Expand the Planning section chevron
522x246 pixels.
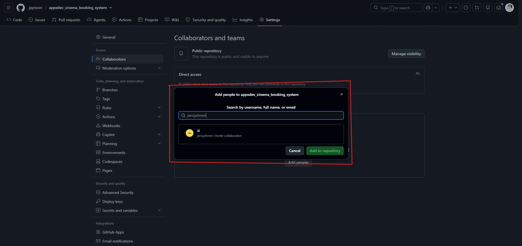tap(159, 144)
